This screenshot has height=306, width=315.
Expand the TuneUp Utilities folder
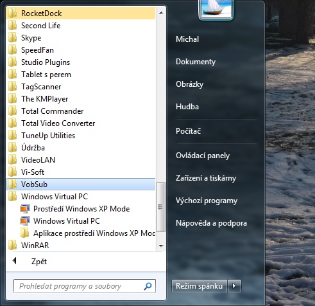81,136
